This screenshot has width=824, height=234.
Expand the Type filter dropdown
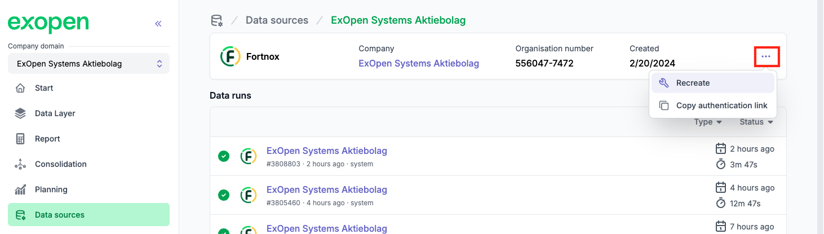click(x=708, y=122)
